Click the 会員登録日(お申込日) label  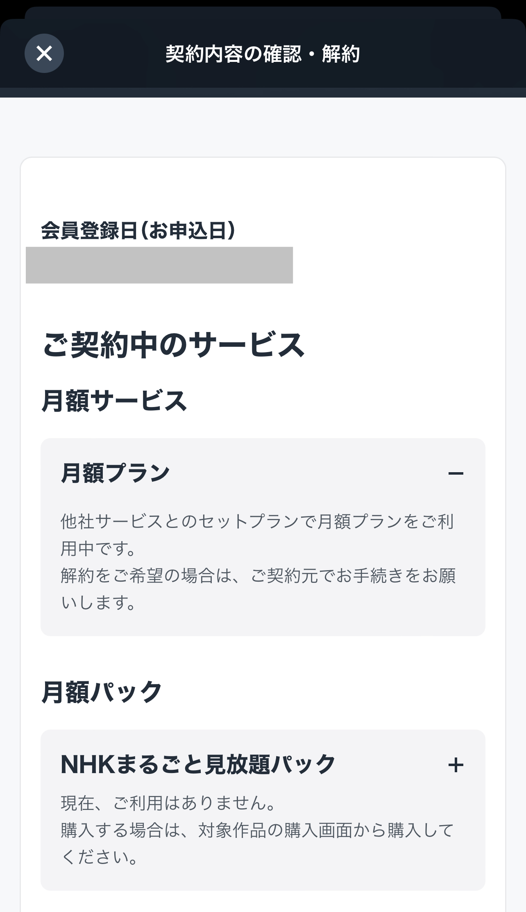pos(138,230)
